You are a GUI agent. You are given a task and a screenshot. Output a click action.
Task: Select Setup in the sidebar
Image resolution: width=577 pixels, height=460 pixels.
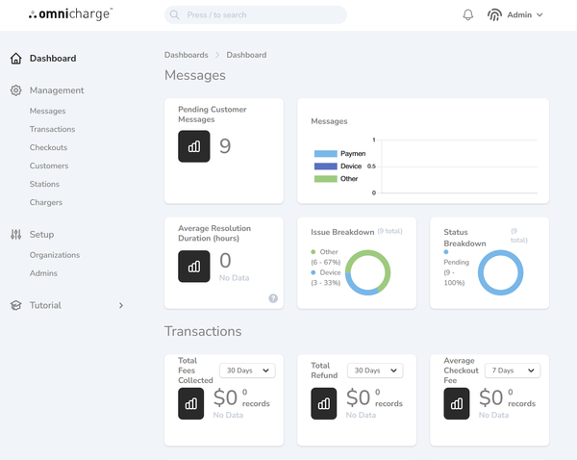click(x=41, y=234)
